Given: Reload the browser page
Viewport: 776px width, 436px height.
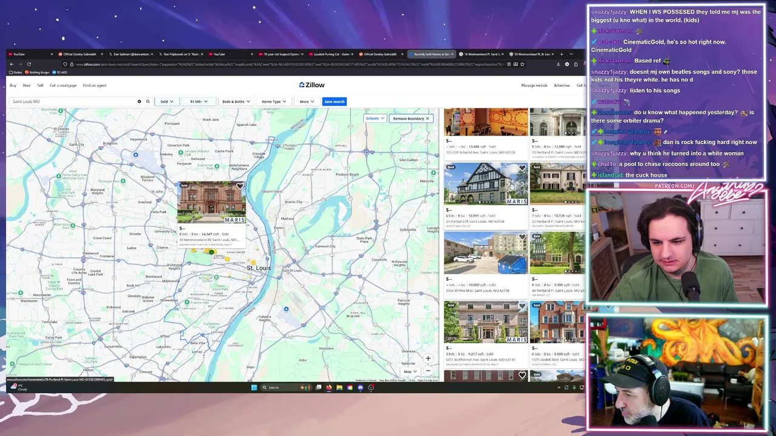Looking at the screenshot, I should pyautogui.click(x=28, y=64).
